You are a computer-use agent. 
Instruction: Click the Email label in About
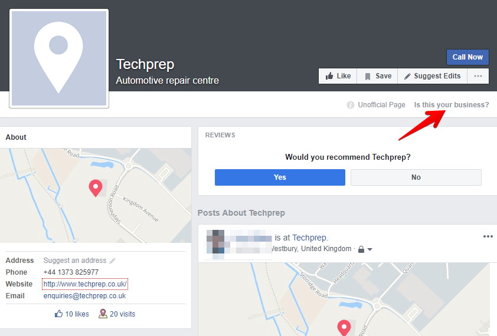15,296
